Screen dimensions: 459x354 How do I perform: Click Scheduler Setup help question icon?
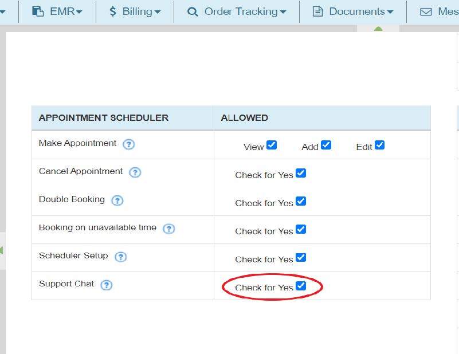[x=120, y=257]
